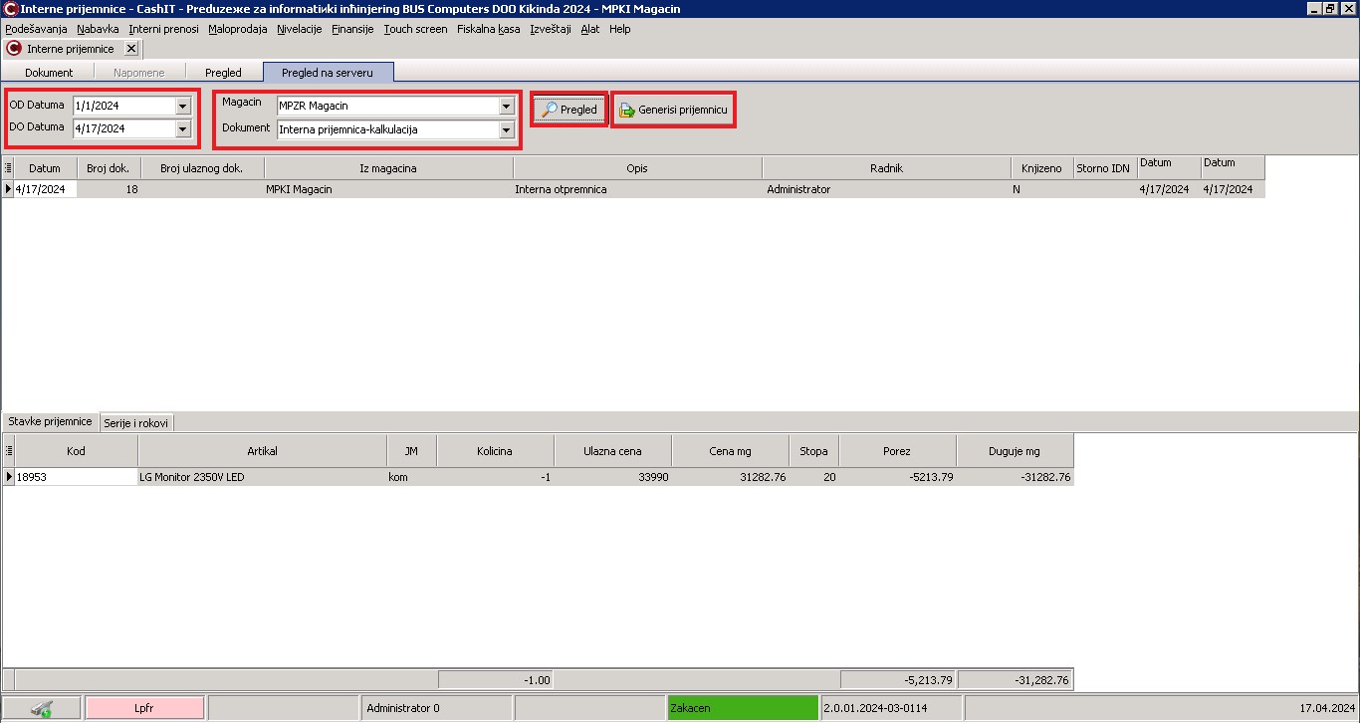Viewport: 1360px width, 723px height.
Task: Sort by the Radnik column header
Action: [886, 168]
